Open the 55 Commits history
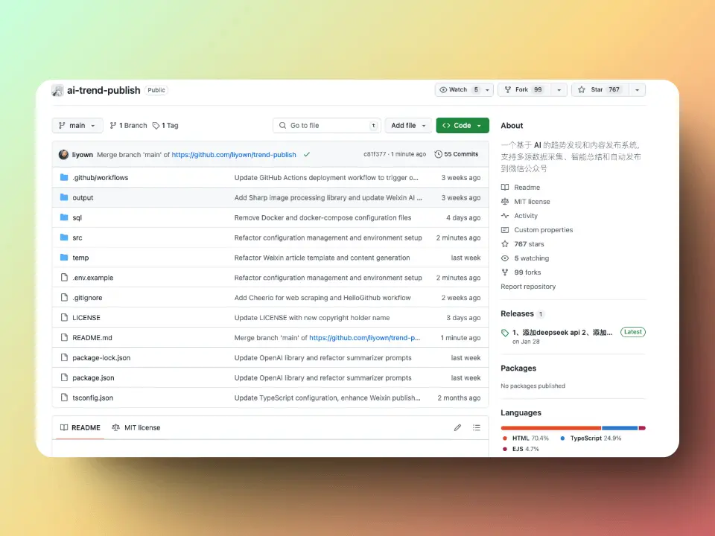Screen dimensions: 715x536 pos(456,155)
